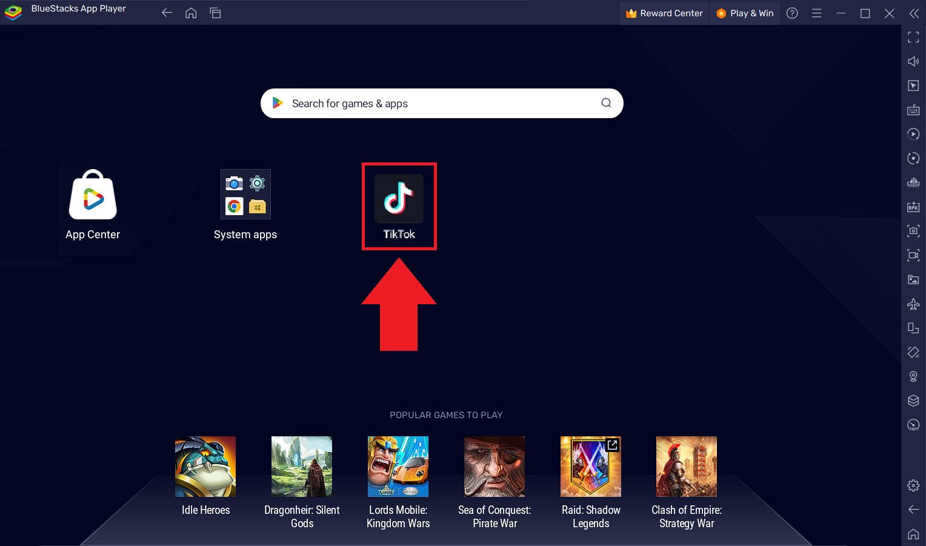Open the macro recorder in the sidebar
Screen dimensions: 926x546
coord(913,134)
